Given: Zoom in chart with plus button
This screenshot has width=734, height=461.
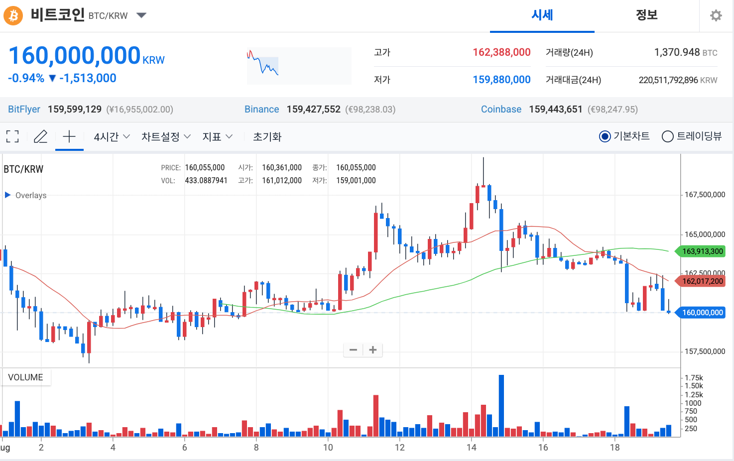Looking at the screenshot, I should pos(373,350).
